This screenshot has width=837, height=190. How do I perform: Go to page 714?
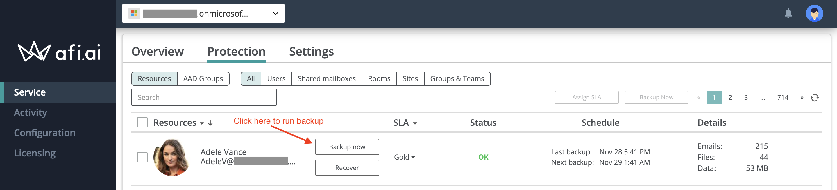click(783, 97)
